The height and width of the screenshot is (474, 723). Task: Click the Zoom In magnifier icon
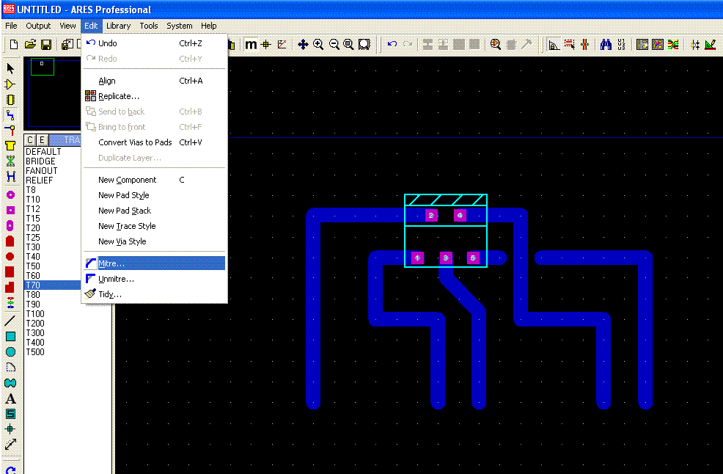(318, 45)
